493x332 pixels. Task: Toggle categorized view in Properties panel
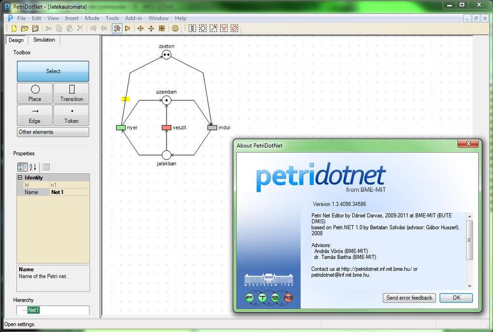pos(23,167)
